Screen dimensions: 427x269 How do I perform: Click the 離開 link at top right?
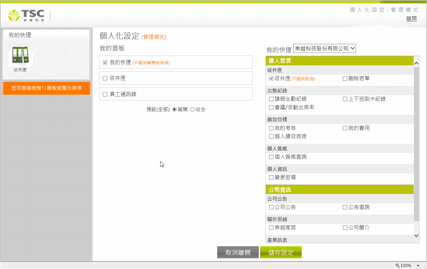[411, 19]
